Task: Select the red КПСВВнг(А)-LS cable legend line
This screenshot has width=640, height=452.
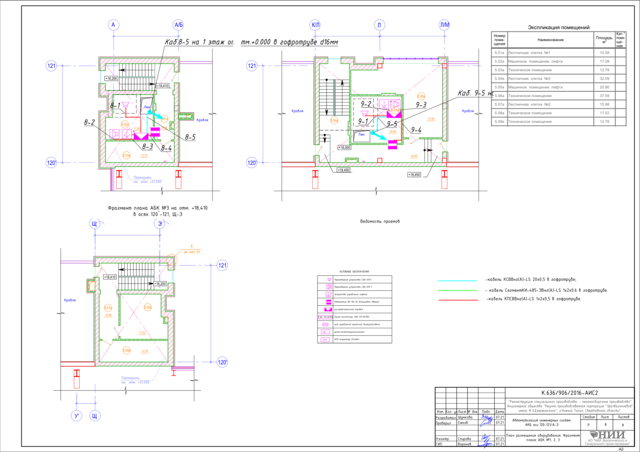Action: pos(458,300)
